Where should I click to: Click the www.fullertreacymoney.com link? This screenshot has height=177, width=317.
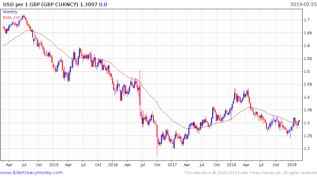(31, 173)
